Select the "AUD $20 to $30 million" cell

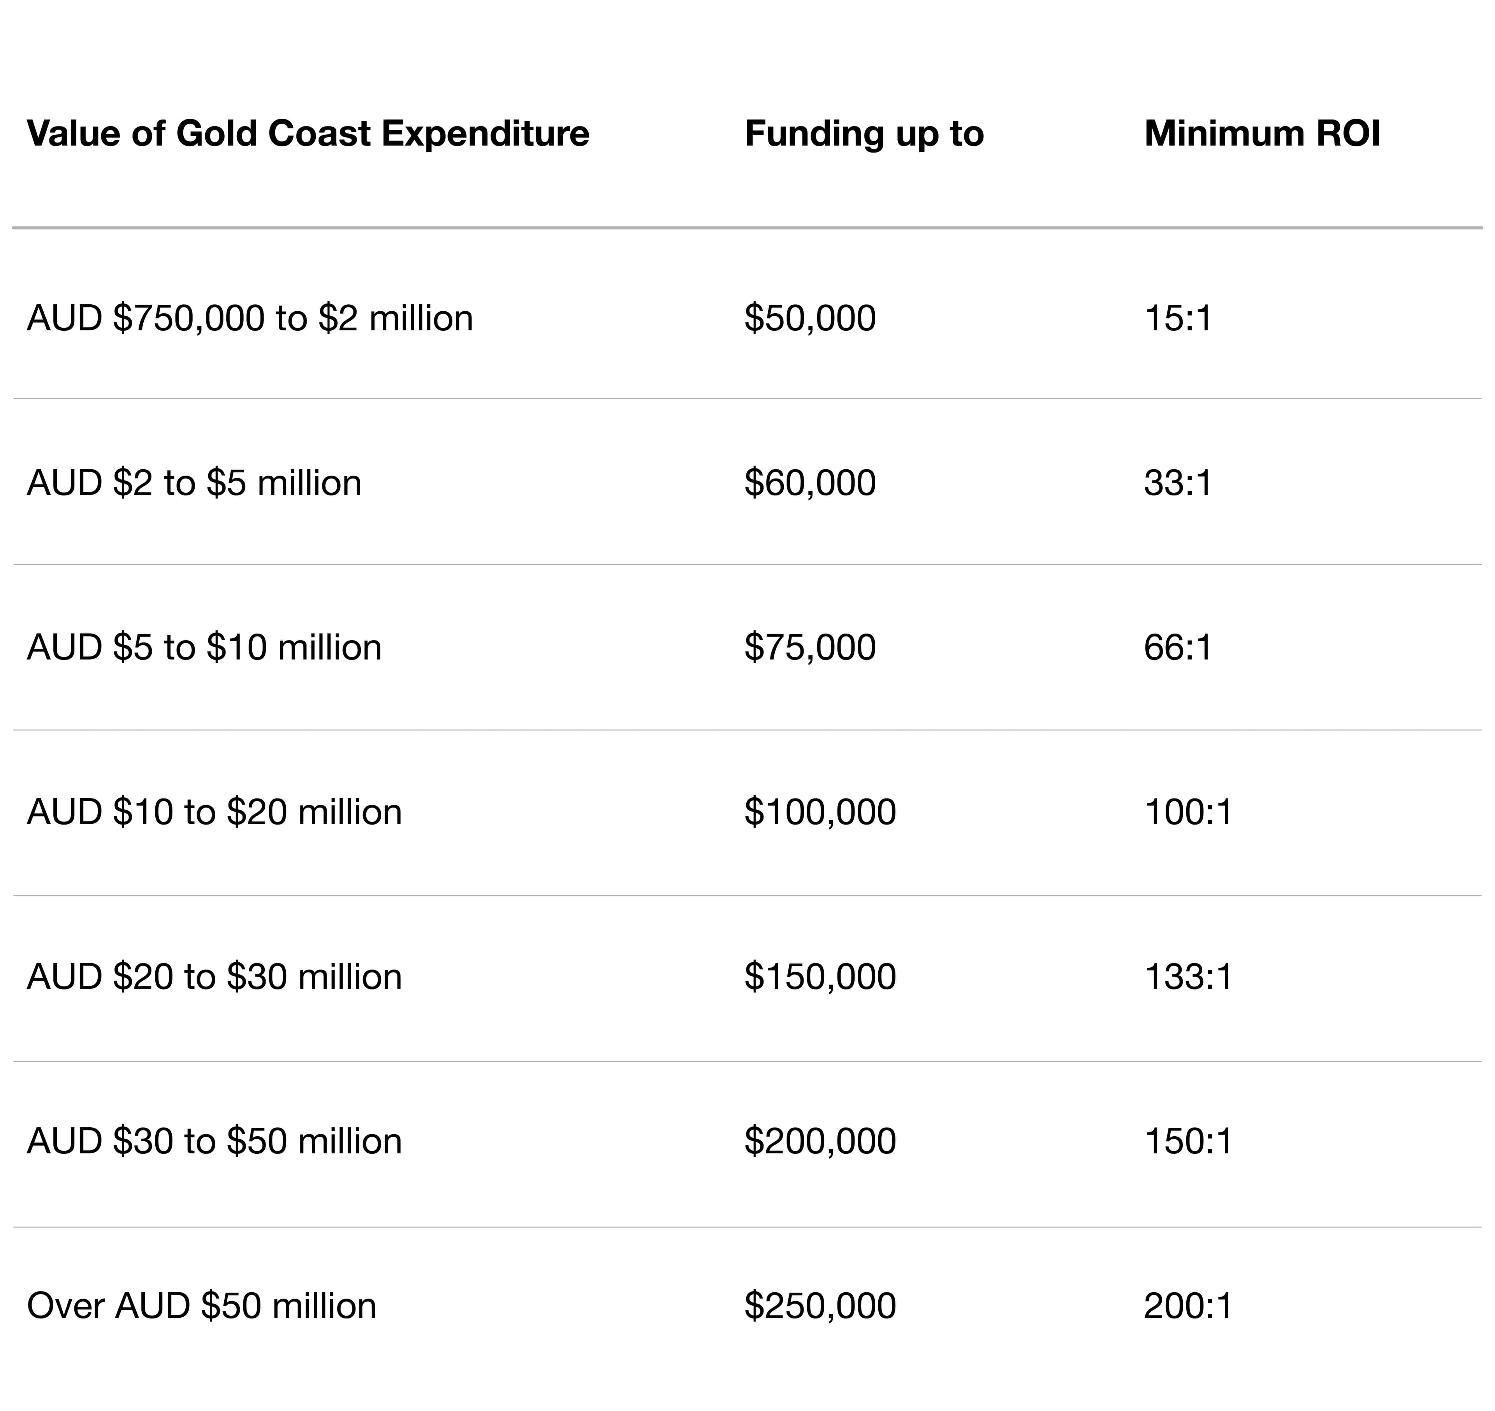pyautogui.click(x=215, y=977)
